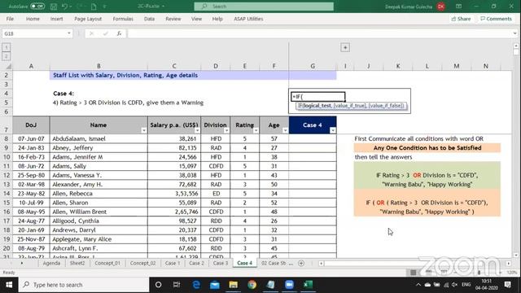Click the Save icon in title bar
This screenshot has width=521, height=293.
click(x=54, y=7)
